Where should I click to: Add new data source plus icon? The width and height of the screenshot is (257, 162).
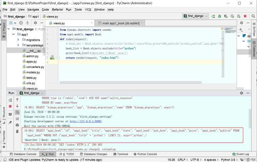click(x=240, y=29)
